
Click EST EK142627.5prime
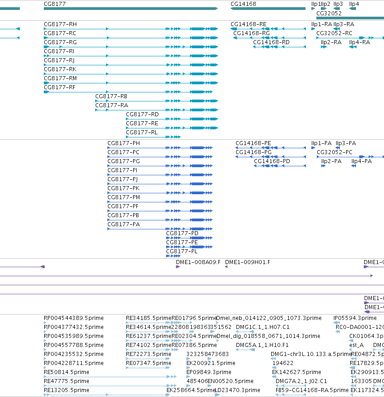pyautogui.click(x=296, y=372)
